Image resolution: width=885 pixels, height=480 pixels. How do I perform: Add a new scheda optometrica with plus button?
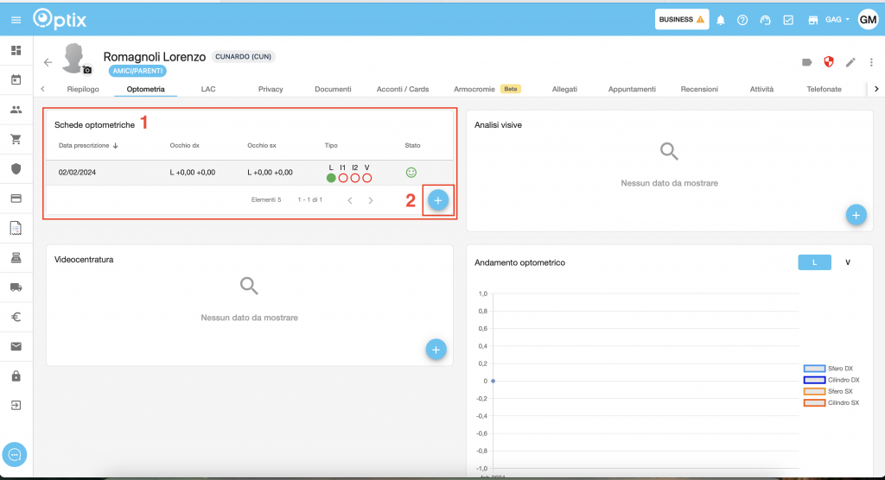(x=438, y=200)
